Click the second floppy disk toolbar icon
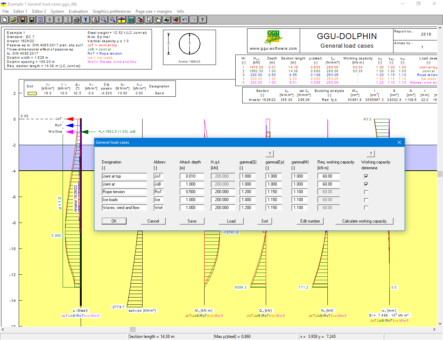443x340 pixels. pos(32,20)
